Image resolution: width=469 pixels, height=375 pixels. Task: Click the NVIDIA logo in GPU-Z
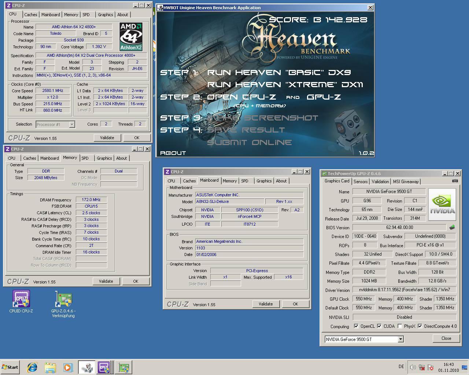click(442, 204)
